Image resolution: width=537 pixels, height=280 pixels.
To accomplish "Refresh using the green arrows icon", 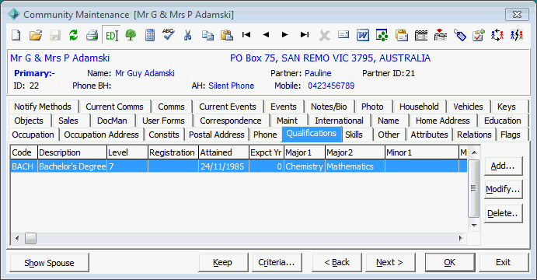I will coord(73,35).
